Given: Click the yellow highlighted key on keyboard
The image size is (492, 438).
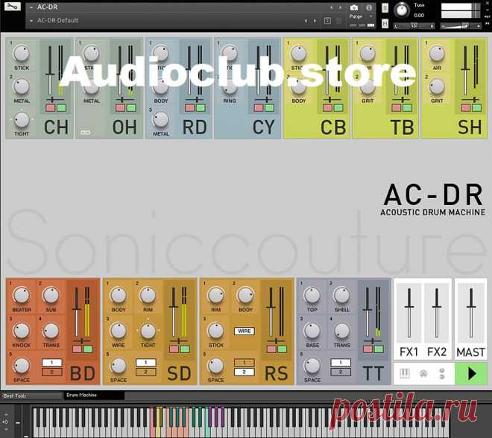Looking at the screenshot, I should tap(159, 422).
